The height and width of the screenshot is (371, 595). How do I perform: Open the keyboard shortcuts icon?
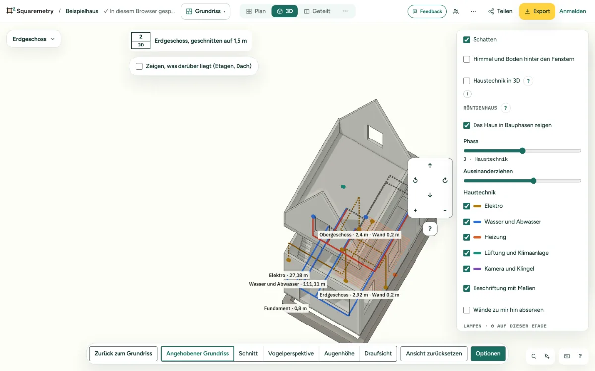(567, 356)
